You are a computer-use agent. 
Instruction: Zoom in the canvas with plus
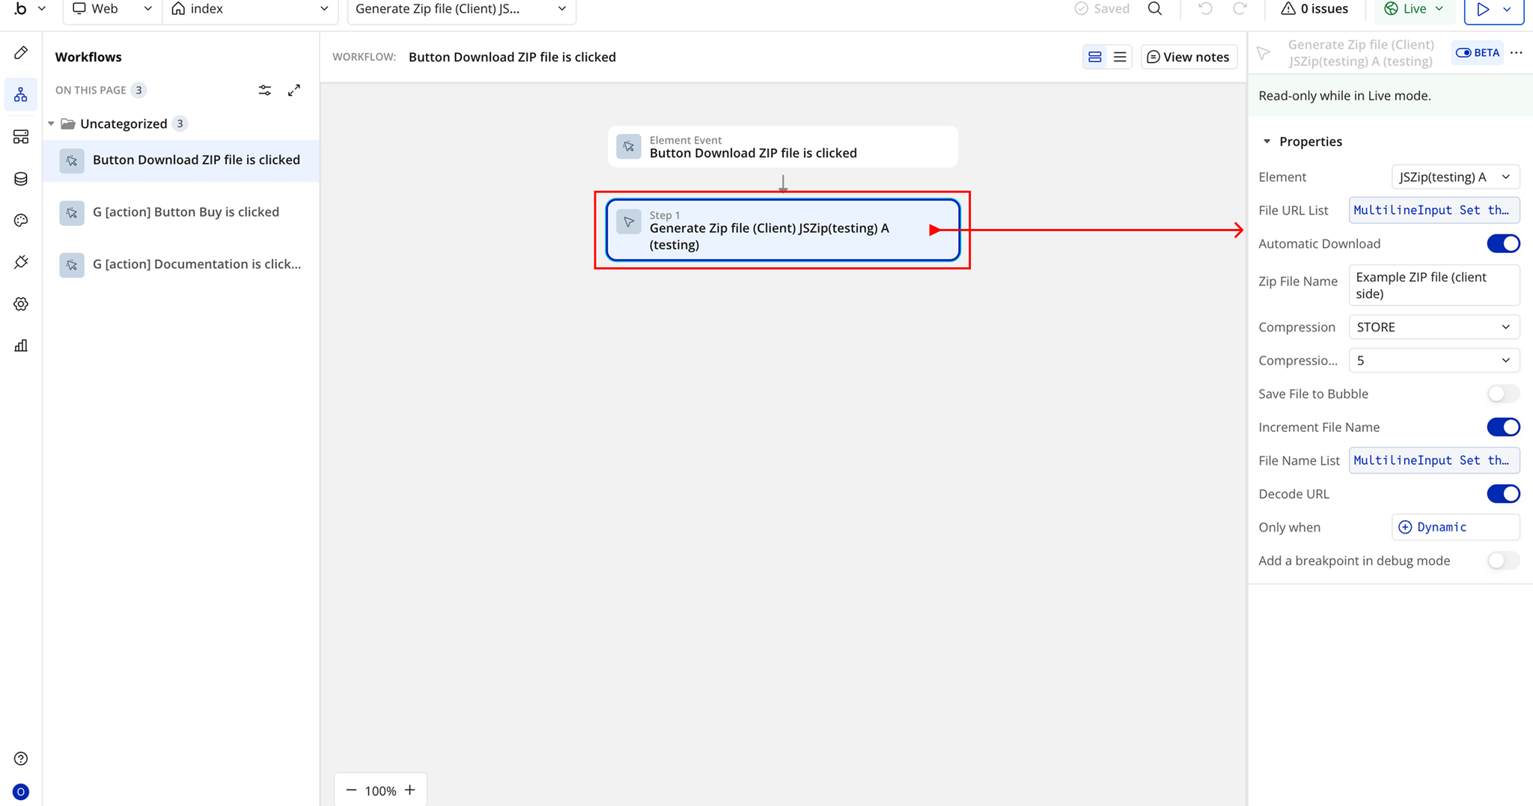pyautogui.click(x=410, y=790)
